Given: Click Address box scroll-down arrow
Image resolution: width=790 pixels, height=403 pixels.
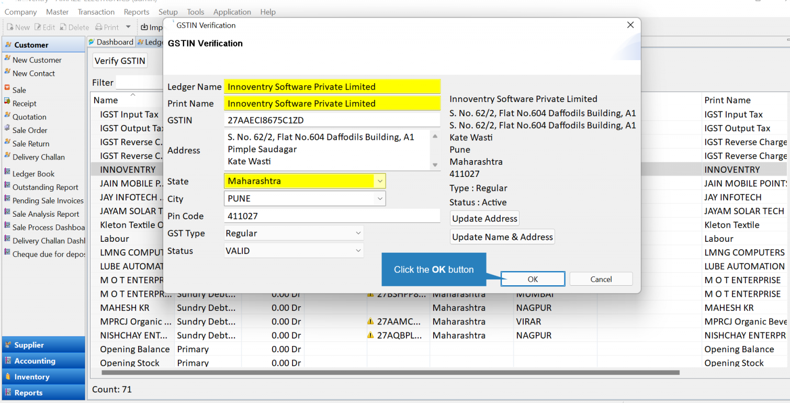Looking at the screenshot, I should [435, 165].
